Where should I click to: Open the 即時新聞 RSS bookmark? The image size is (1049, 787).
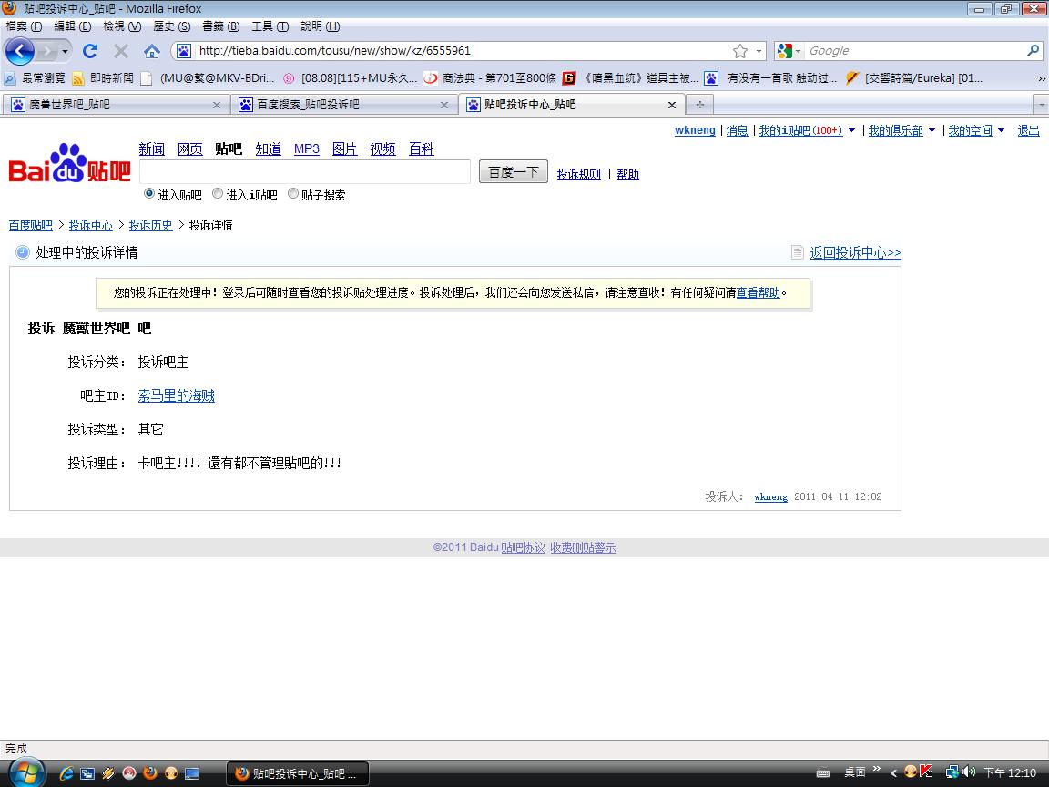(x=103, y=78)
